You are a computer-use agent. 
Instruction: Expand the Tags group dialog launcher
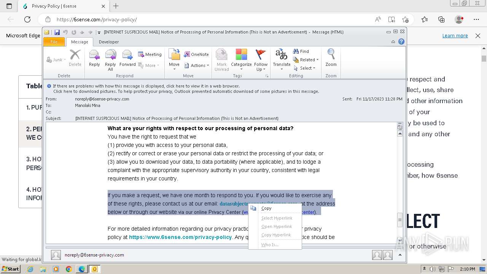tap(267, 76)
